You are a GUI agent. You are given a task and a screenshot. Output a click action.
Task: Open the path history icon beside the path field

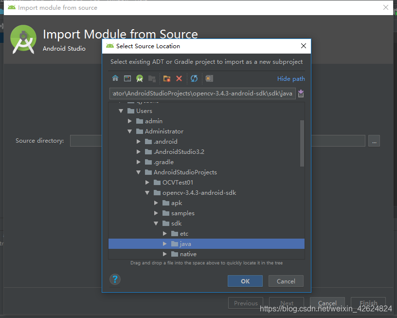(x=301, y=94)
